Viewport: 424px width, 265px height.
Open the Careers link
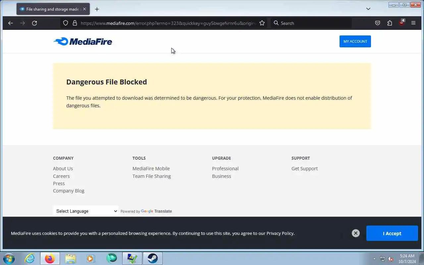click(x=61, y=176)
